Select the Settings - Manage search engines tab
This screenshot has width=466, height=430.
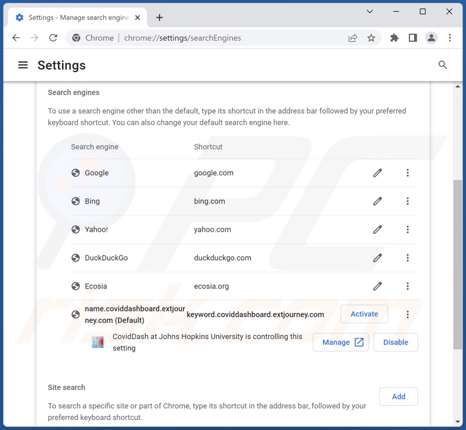click(x=77, y=18)
